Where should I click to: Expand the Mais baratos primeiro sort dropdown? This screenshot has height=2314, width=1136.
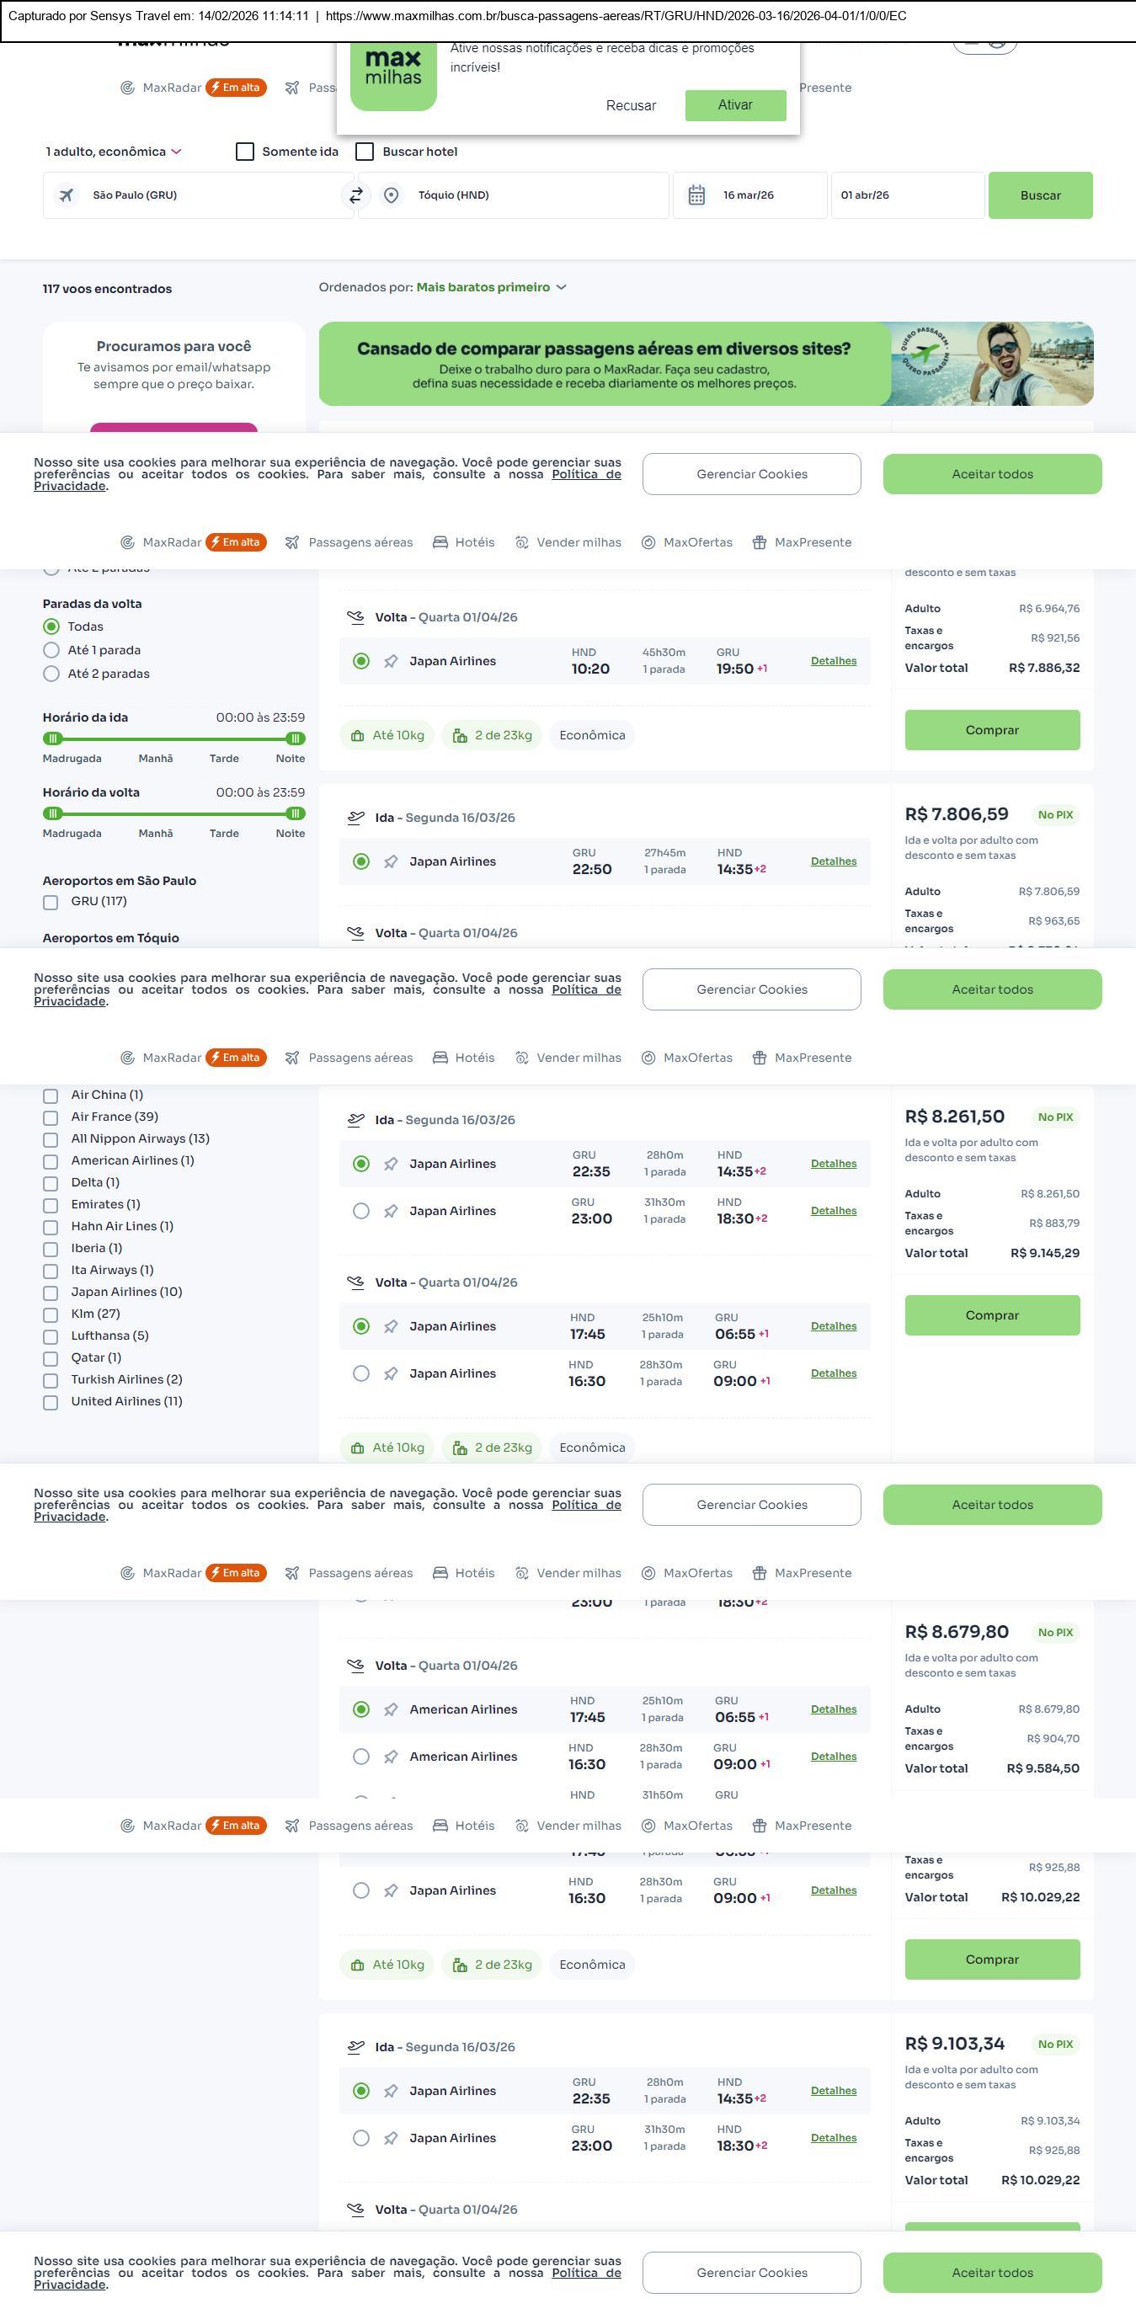point(490,287)
